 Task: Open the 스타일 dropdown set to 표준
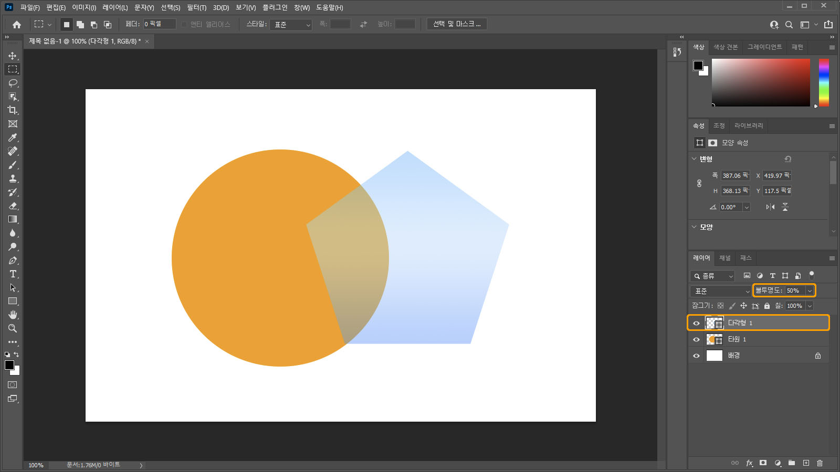291,25
